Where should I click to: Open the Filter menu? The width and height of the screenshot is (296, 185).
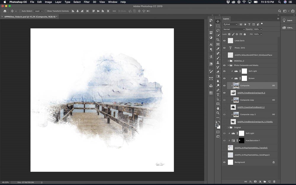(87, 2)
